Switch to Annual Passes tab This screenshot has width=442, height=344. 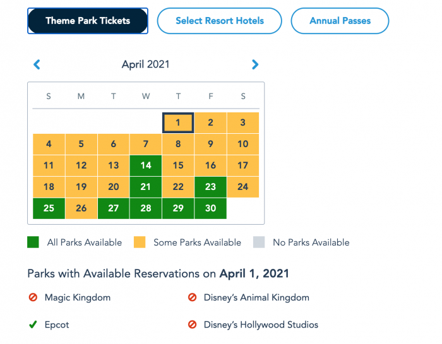tap(340, 21)
